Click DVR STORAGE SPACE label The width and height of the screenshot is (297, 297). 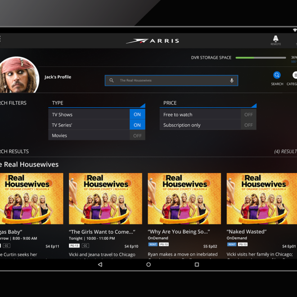211,58
